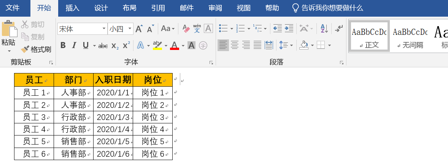The width and height of the screenshot is (448, 165).
Task: Open the File (文件) tab
Action: tap(13, 8)
